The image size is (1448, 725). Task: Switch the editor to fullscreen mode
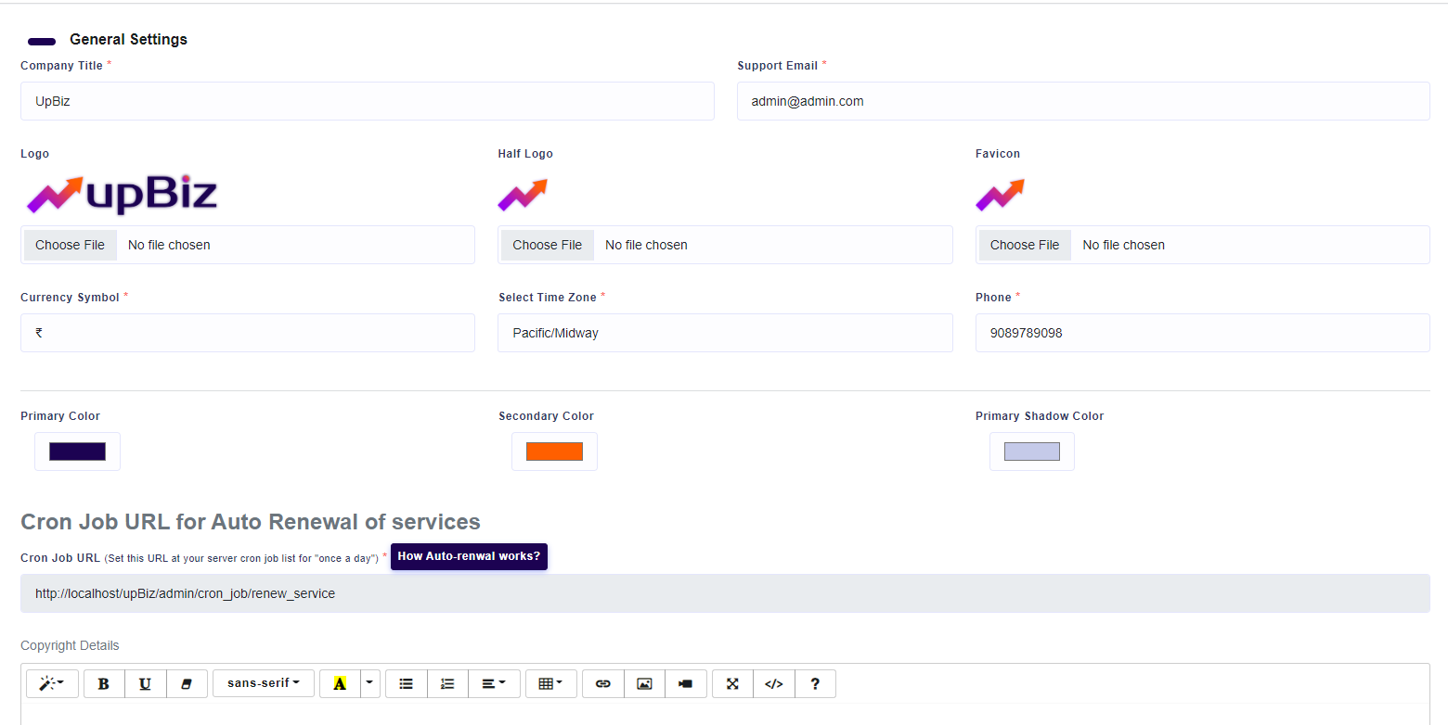(x=732, y=683)
